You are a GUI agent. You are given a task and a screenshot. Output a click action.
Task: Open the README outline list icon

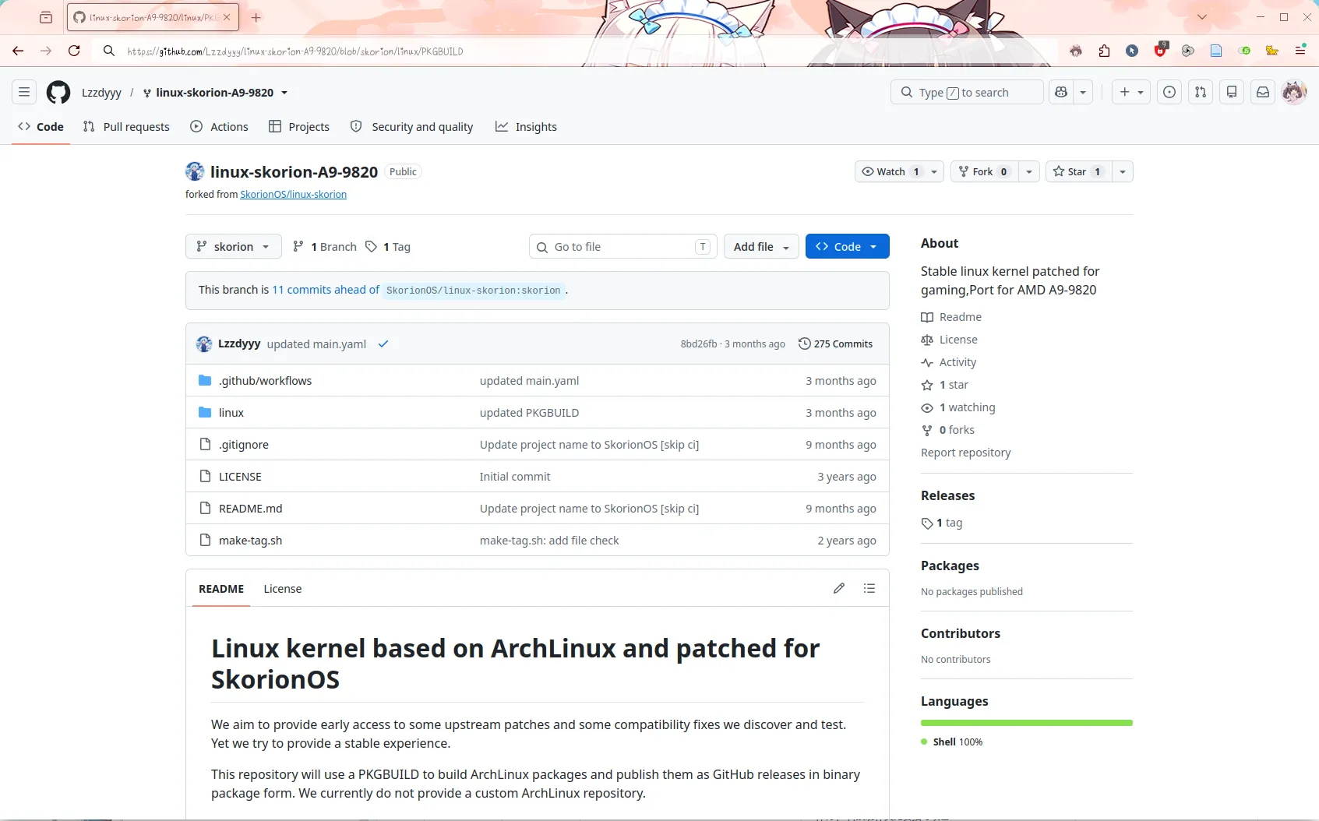pos(869,588)
